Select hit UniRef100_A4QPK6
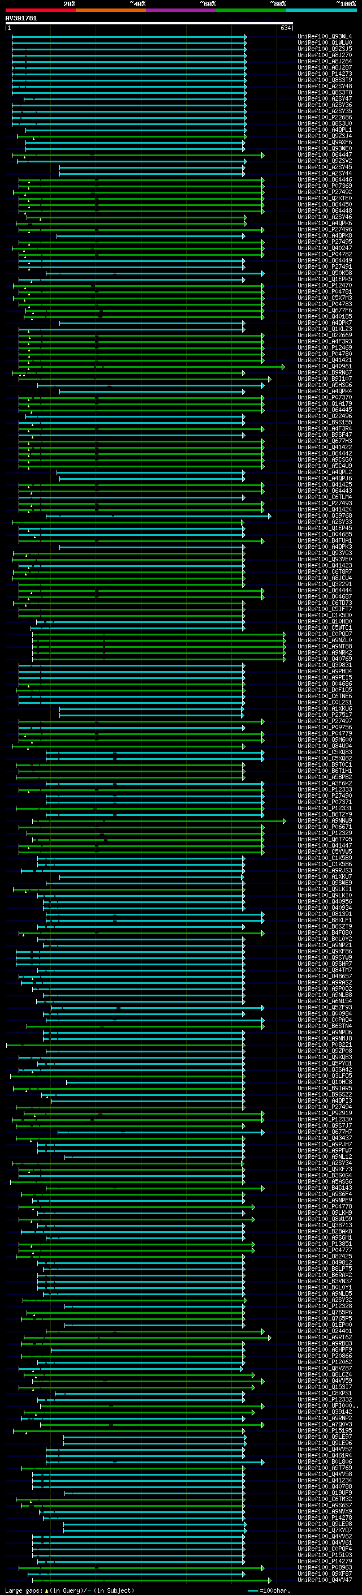 coord(325,223)
